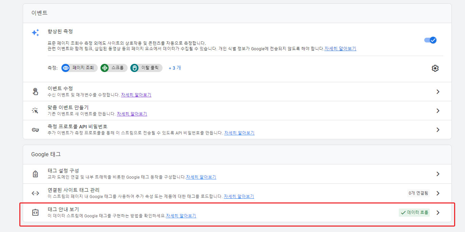Select the 스크롤 measurement chip
Screen dimensions: 465x232
(114, 68)
